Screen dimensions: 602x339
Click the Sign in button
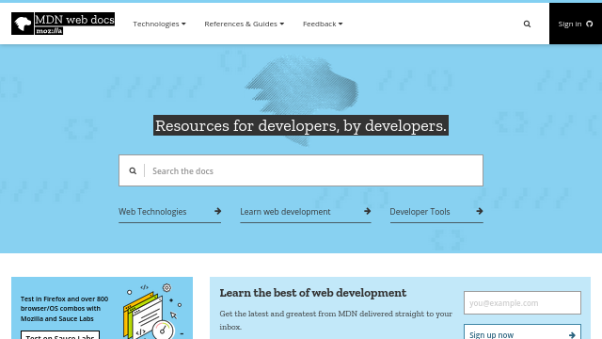[x=576, y=24]
